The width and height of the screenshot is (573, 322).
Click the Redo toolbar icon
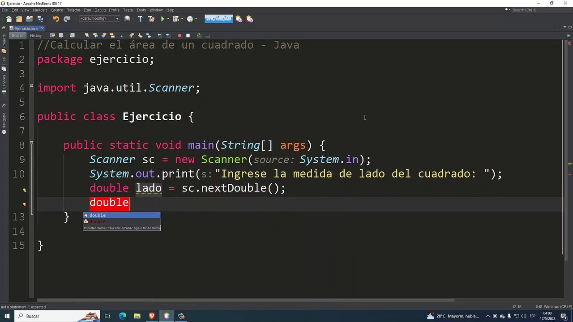tap(67, 19)
